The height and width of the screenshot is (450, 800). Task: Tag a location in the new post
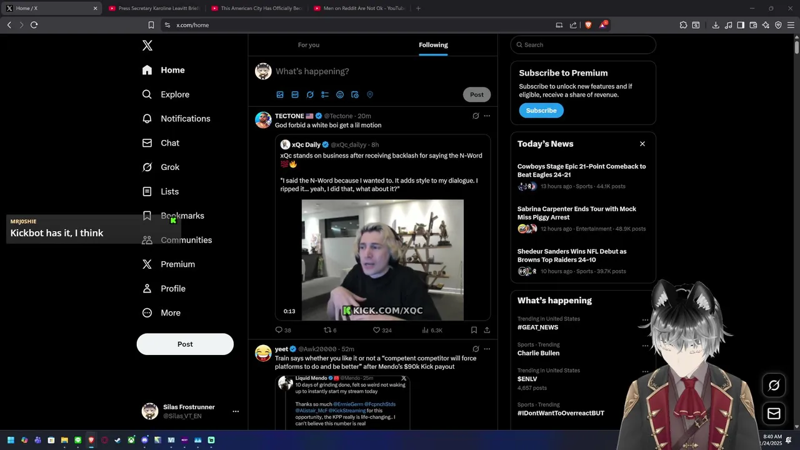370,95
